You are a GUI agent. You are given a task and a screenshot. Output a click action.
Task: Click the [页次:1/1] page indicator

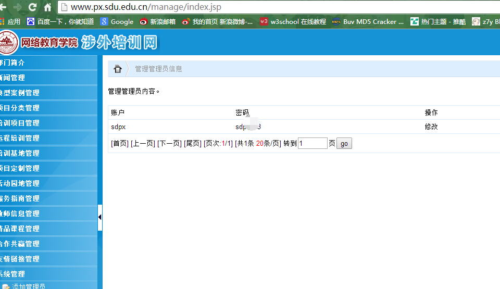218,144
